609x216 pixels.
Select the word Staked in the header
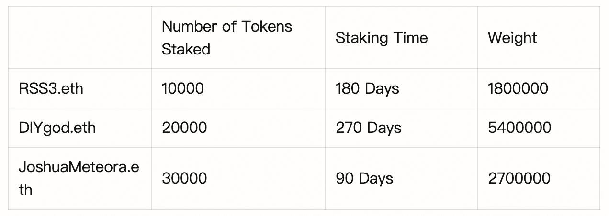[186, 49]
